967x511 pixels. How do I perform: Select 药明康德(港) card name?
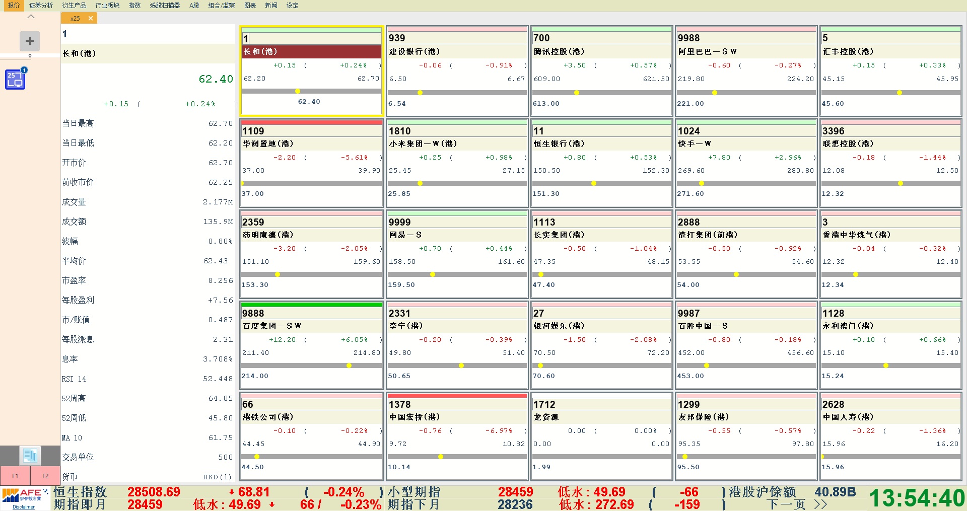click(x=268, y=235)
